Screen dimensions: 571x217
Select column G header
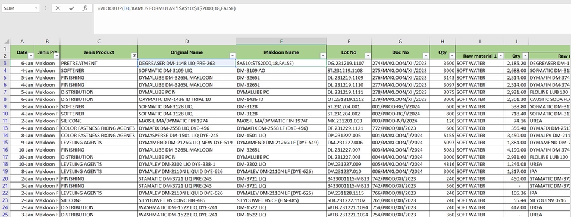(x=400, y=42)
